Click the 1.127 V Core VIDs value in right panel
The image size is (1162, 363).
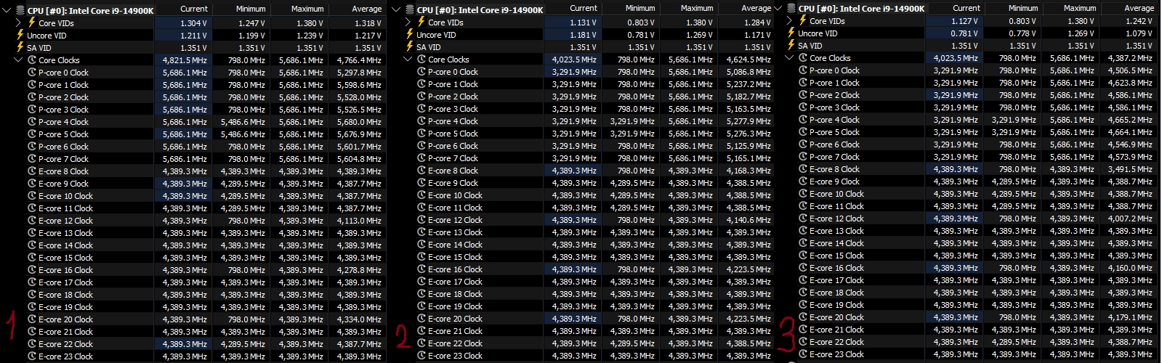pos(965,20)
